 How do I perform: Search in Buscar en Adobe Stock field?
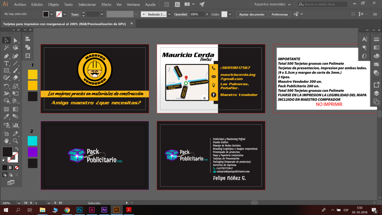pyautogui.click(x=323, y=4)
